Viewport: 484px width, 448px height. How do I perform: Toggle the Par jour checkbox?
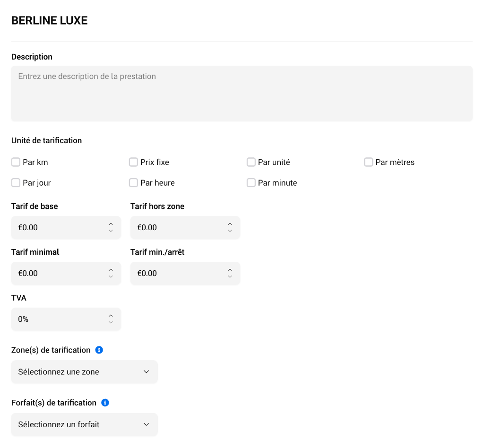pos(16,183)
